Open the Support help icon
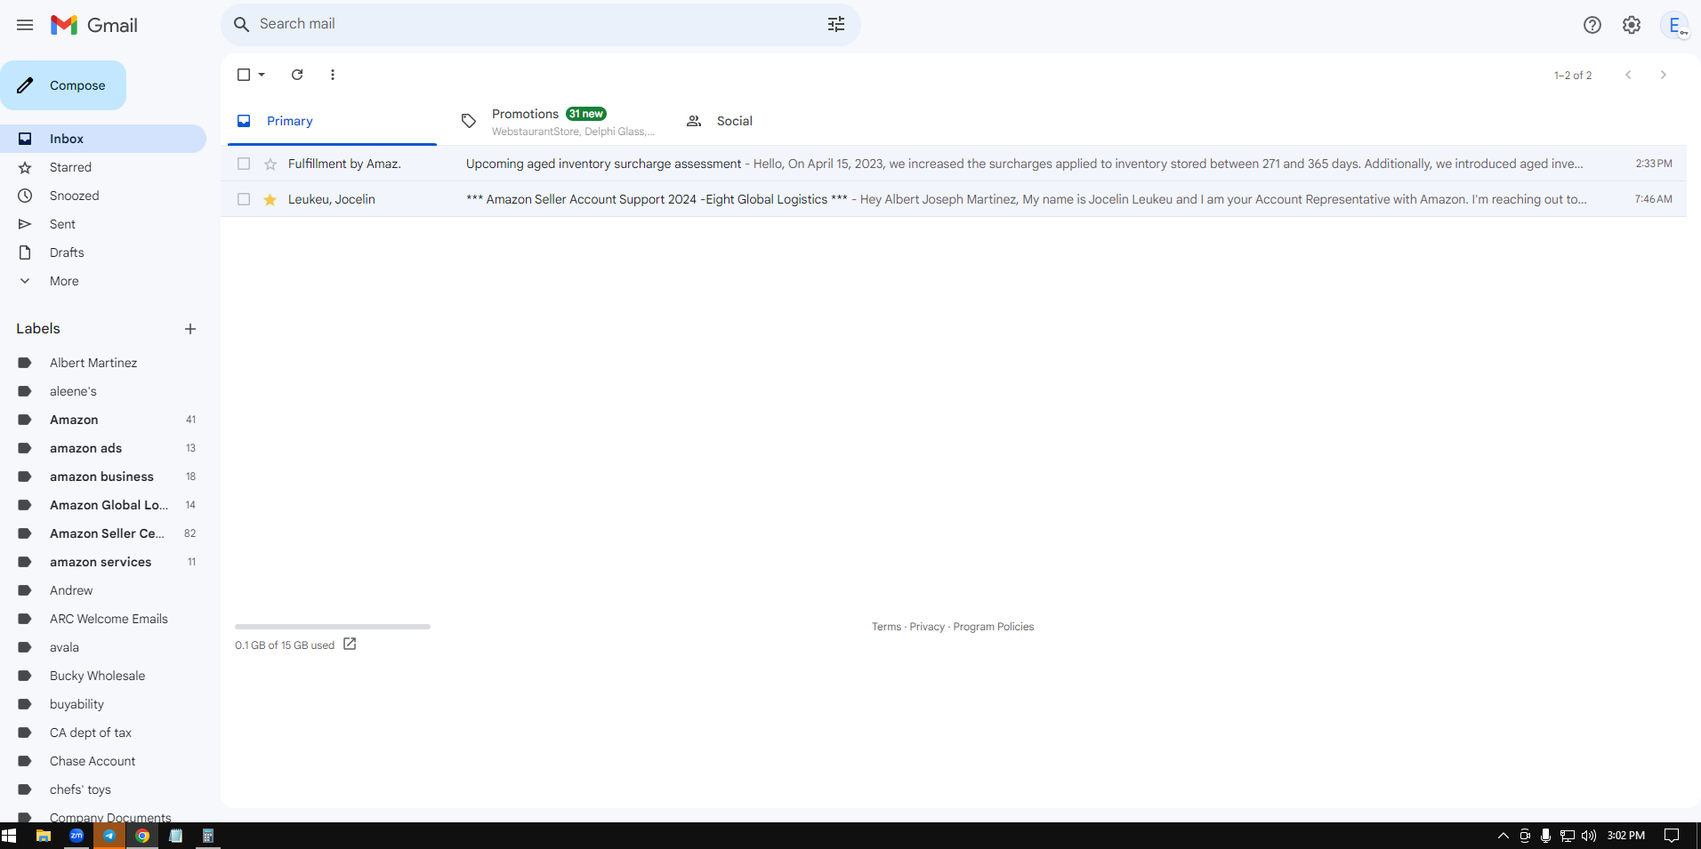 click(1592, 25)
